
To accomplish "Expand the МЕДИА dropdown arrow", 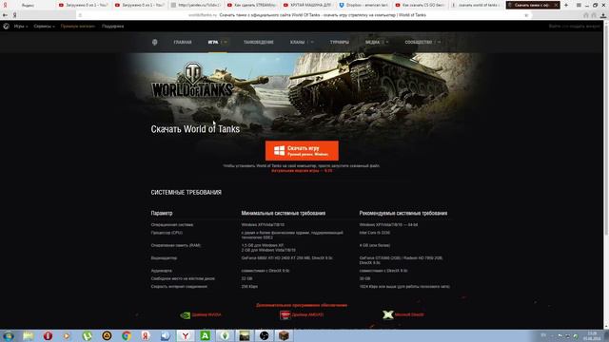I will [x=387, y=42].
